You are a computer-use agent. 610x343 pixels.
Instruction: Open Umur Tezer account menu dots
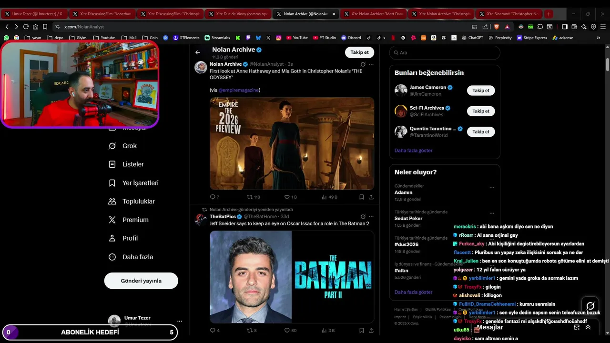(179, 321)
